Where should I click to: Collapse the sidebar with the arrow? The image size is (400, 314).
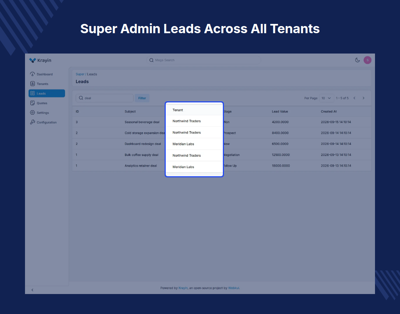32,290
